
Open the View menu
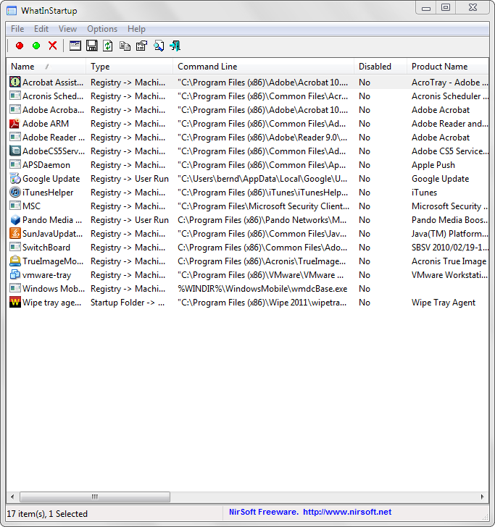click(x=67, y=29)
